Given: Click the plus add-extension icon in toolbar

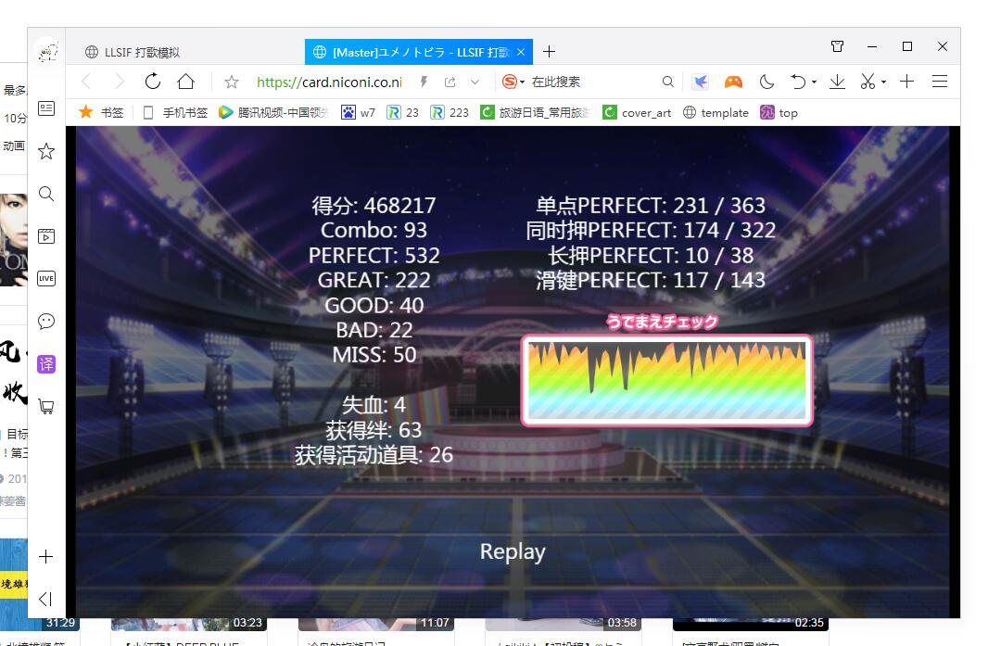Looking at the screenshot, I should [x=906, y=82].
